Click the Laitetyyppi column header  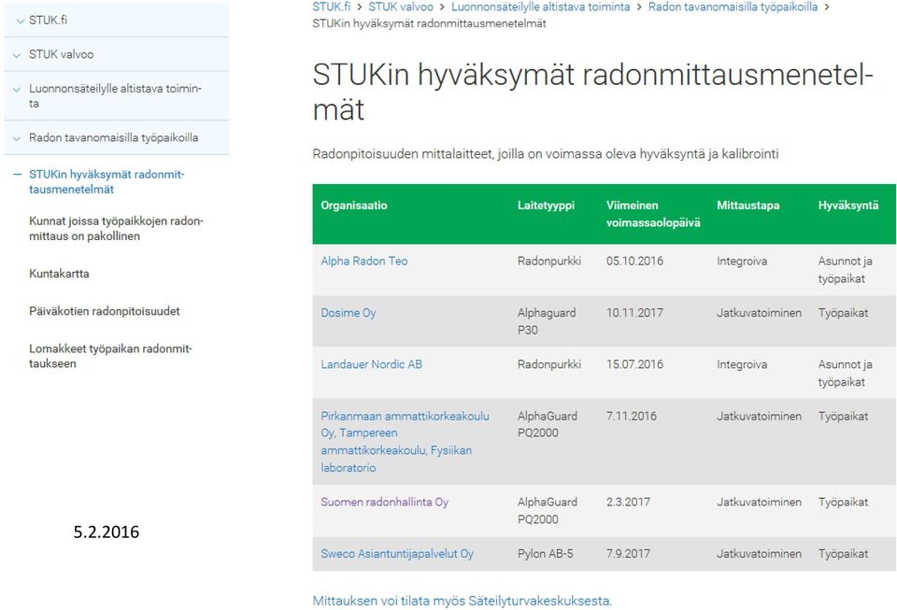[x=546, y=206]
